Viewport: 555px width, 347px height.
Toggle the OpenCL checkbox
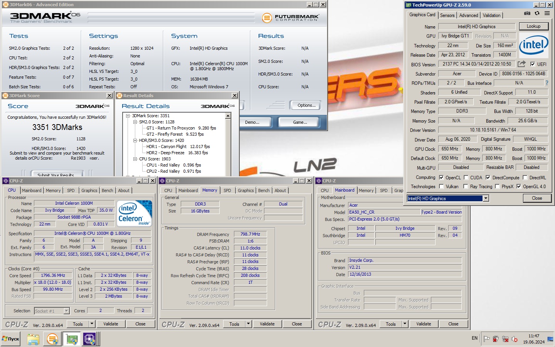[x=441, y=177]
